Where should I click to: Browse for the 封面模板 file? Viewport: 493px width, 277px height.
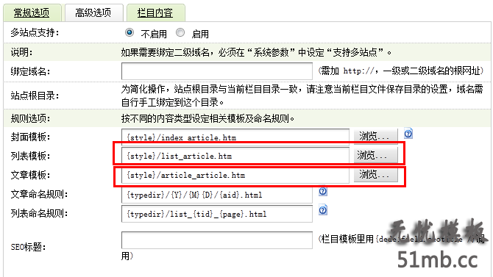[375, 137]
